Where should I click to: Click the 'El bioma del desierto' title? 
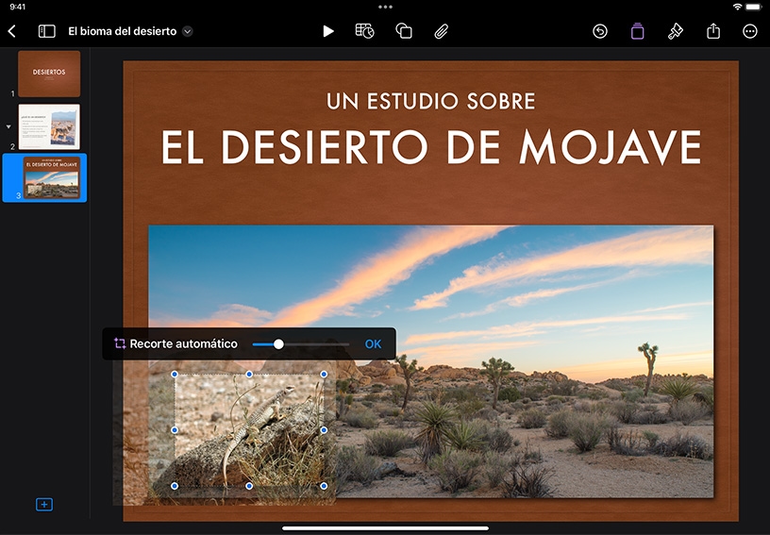[123, 31]
